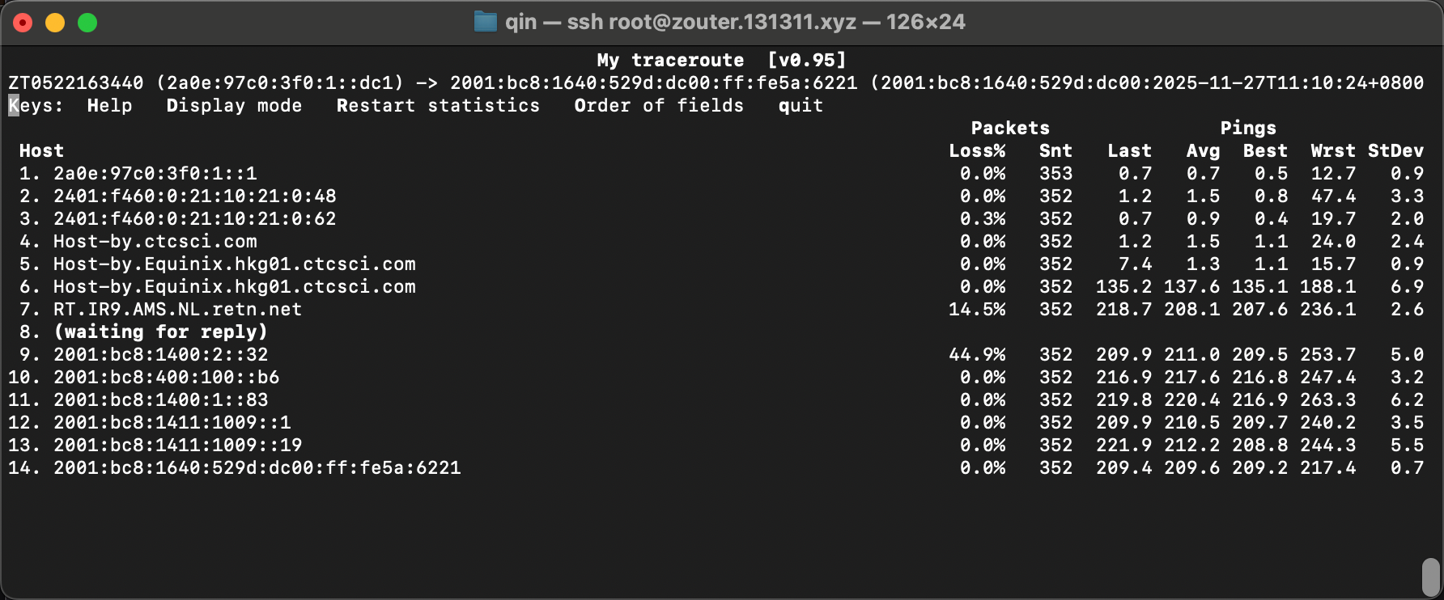1444x600 pixels.
Task: Close the terminal window with the red button
Action: tap(23, 23)
